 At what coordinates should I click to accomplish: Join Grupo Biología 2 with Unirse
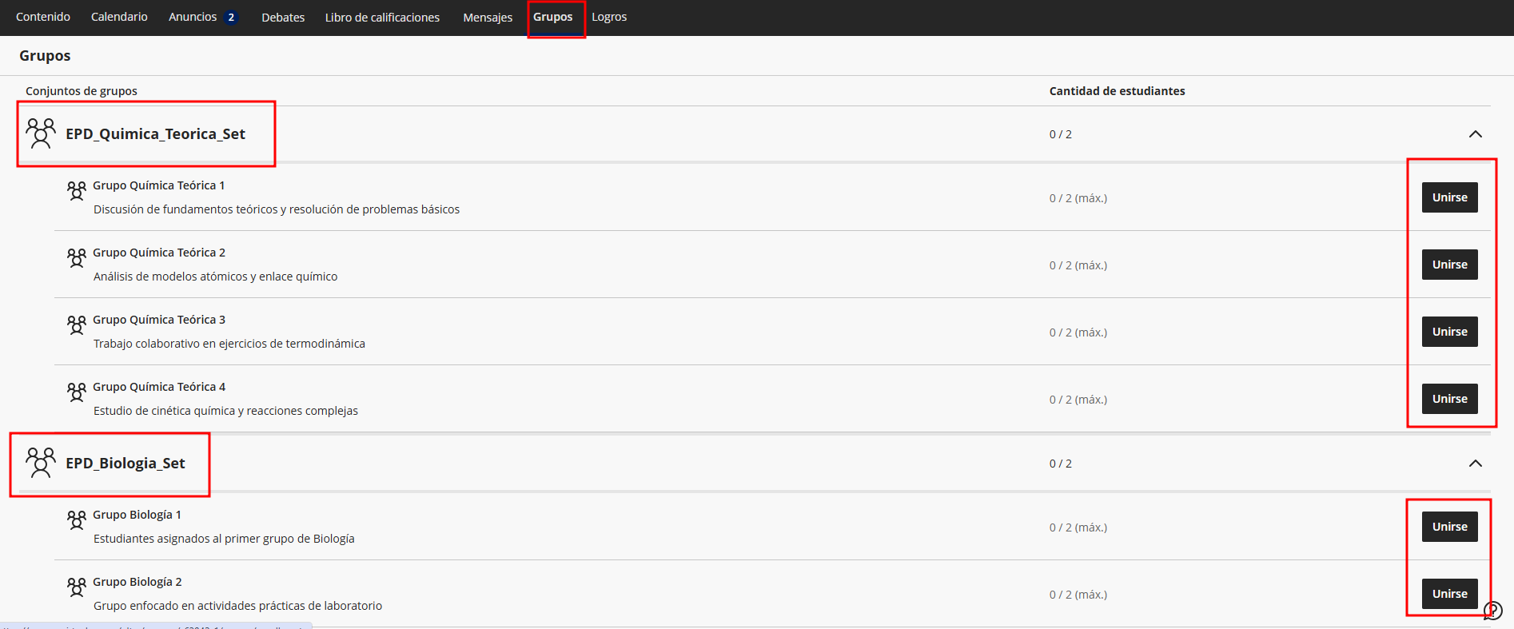click(1449, 594)
